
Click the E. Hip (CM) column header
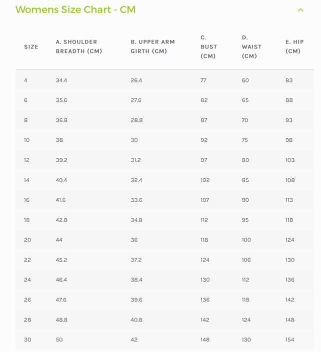(294, 46)
